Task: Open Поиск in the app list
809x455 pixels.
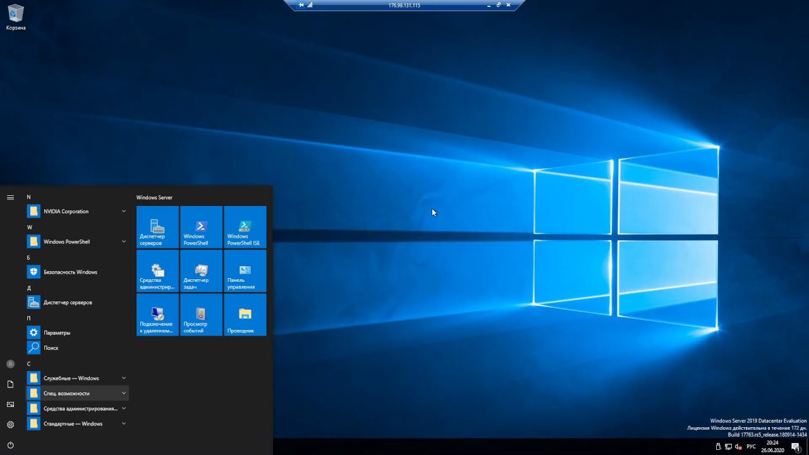Action: 77,348
